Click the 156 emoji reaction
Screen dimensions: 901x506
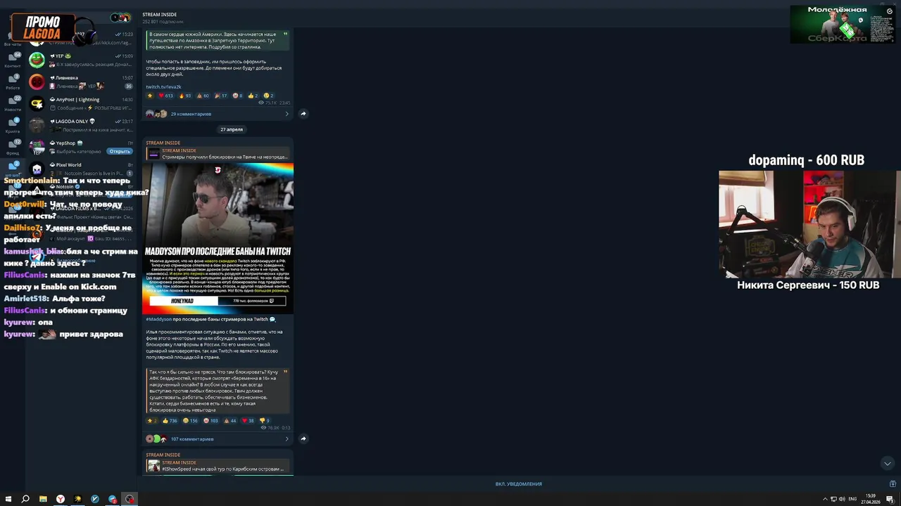click(x=190, y=421)
